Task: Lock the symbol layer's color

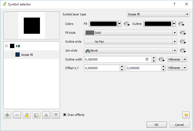Action: point(26,115)
